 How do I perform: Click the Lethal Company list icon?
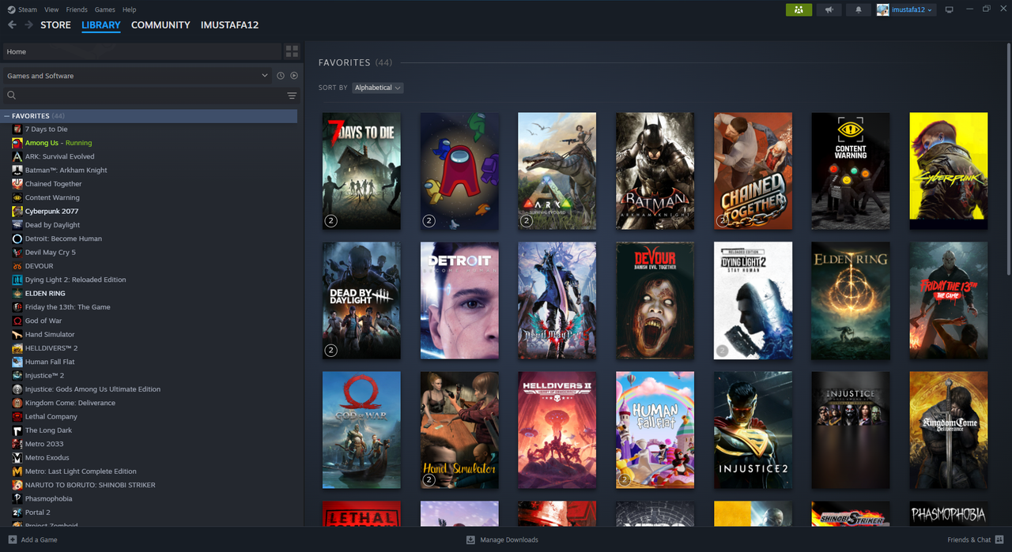click(17, 417)
